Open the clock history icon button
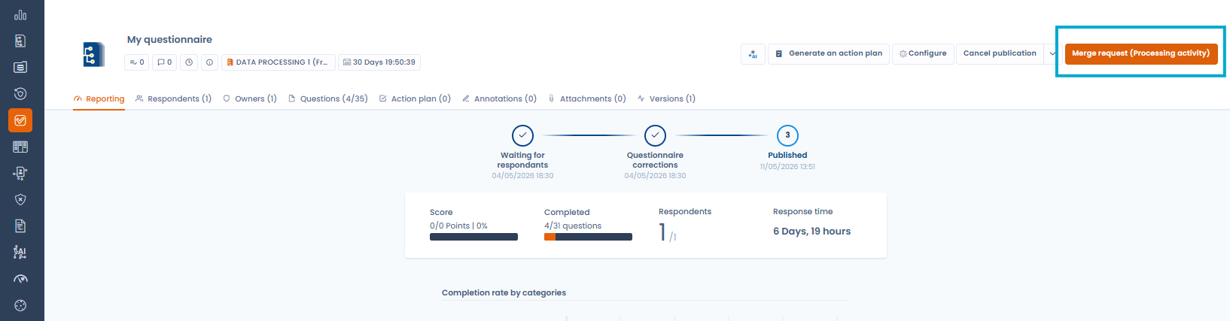 189,62
